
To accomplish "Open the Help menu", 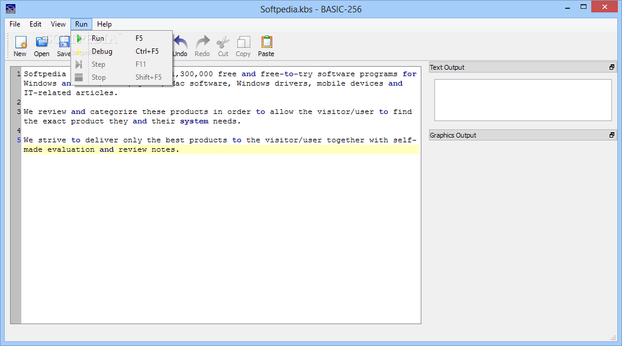I will coord(104,24).
